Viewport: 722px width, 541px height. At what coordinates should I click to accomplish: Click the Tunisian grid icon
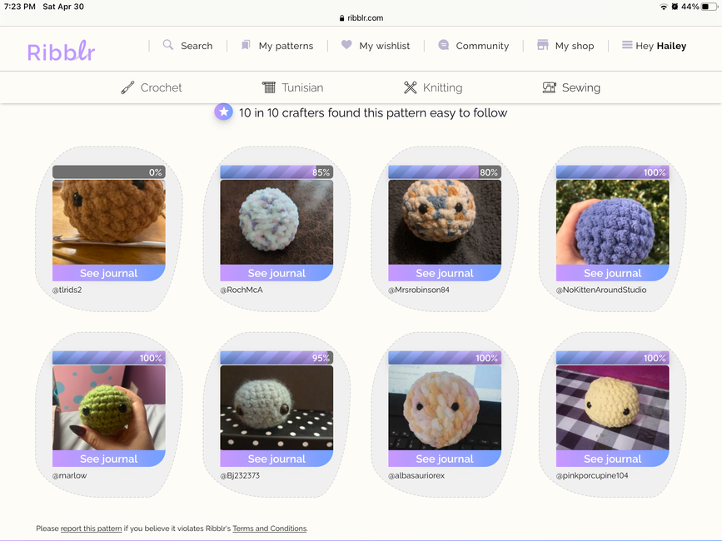click(x=268, y=87)
